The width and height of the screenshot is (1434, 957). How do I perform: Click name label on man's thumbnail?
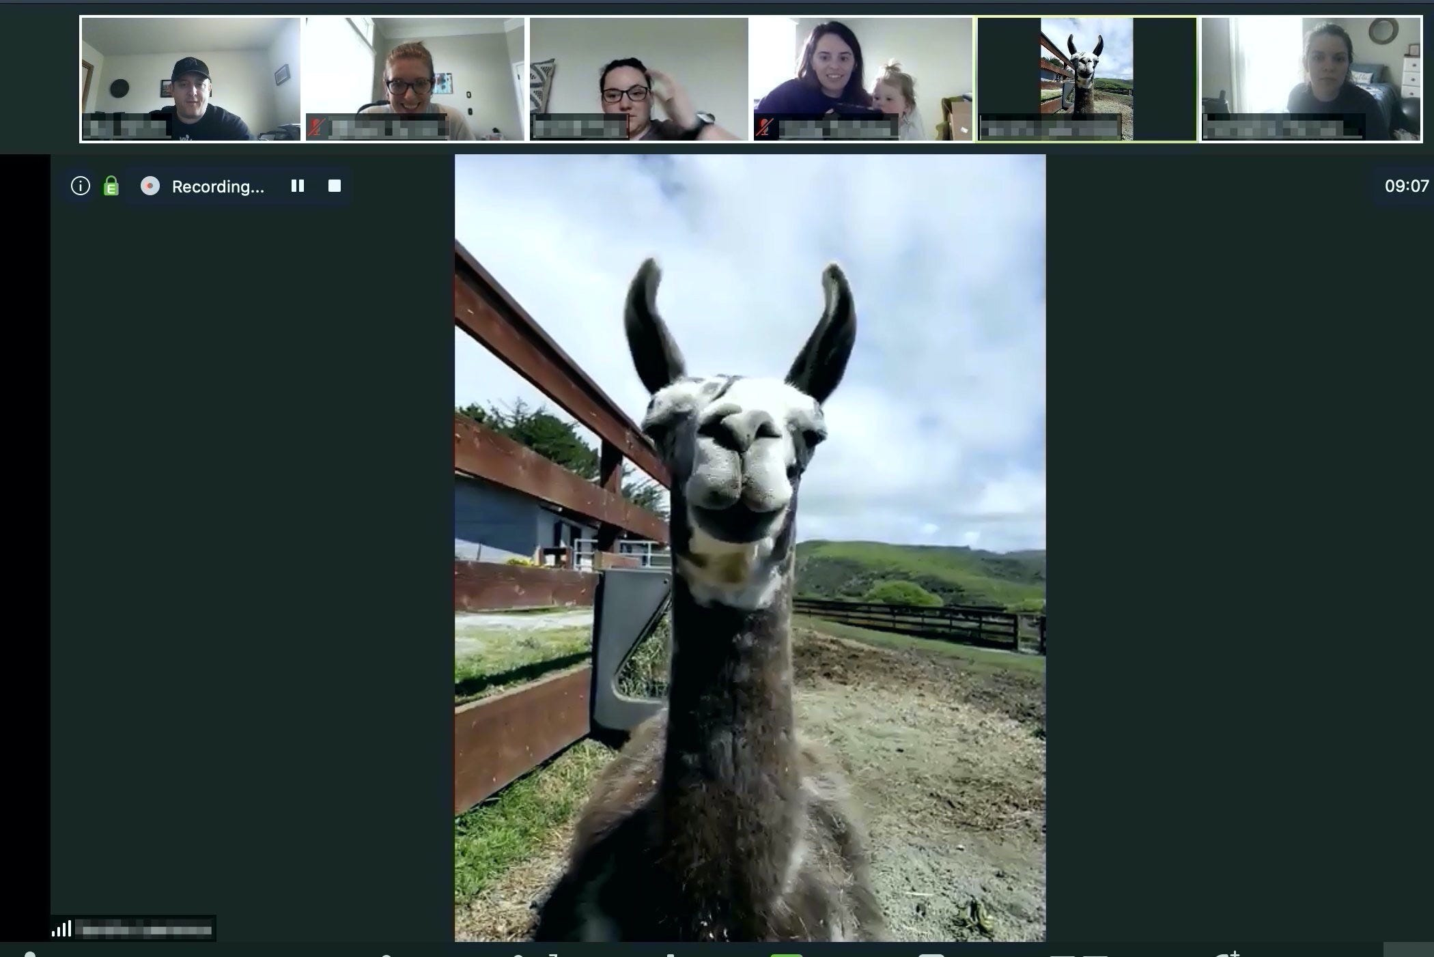tap(126, 128)
